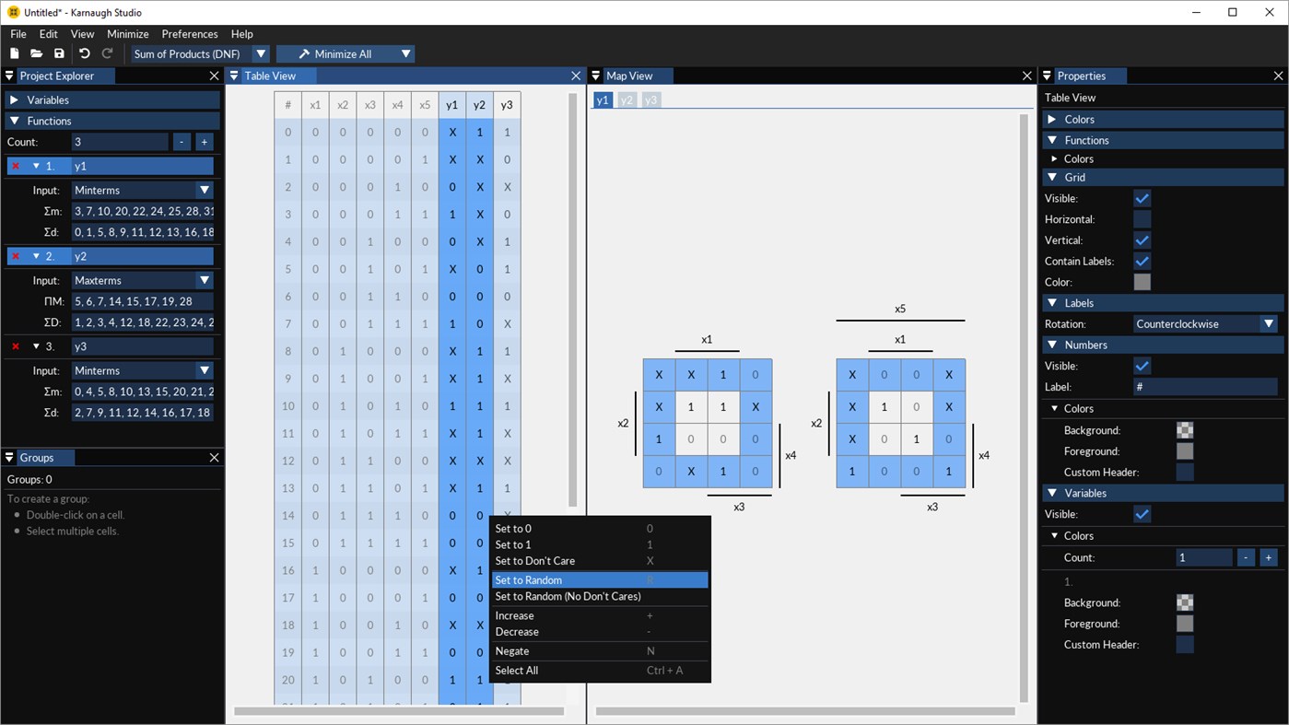Choose Set to Don't Care from context menu
The image size is (1289, 725).
click(535, 560)
